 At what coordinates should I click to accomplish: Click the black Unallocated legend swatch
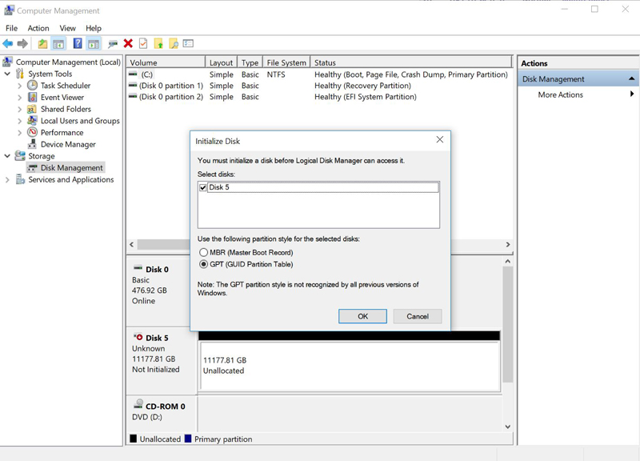click(x=133, y=439)
